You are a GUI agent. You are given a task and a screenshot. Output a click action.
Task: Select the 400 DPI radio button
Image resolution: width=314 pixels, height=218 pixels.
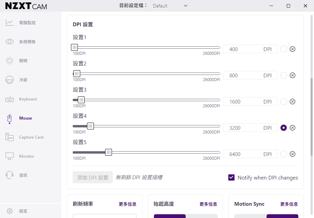(284, 49)
